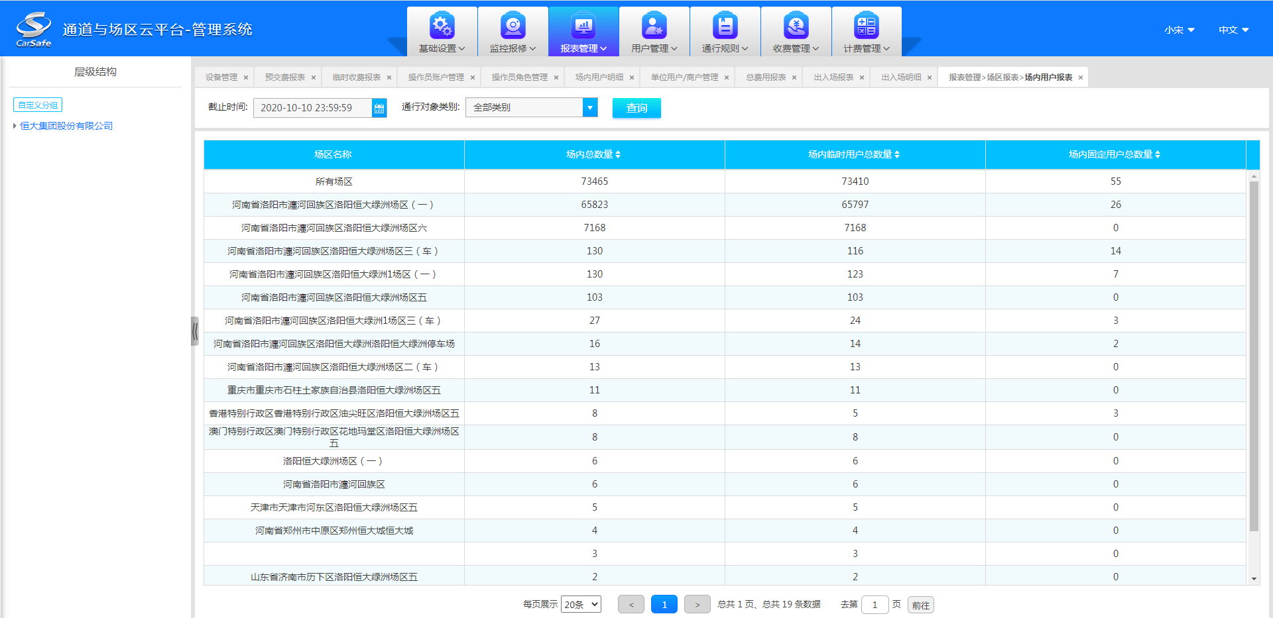This screenshot has height=618, width=1273.
Task: Open the 监控报修 camera icon menu
Action: pos(513,26)
